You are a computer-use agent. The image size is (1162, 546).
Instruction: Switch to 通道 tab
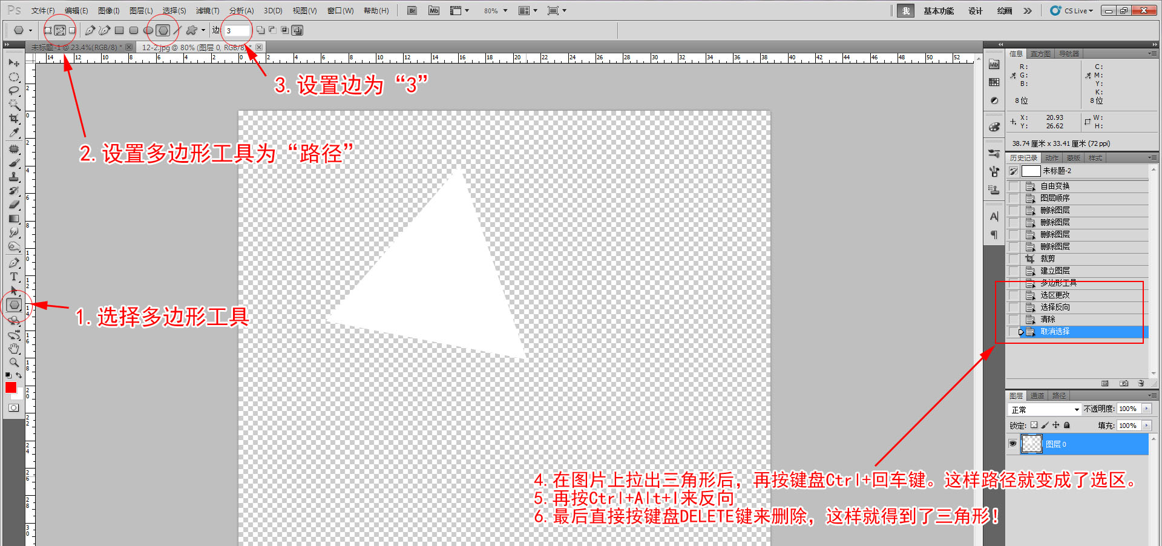pyautogui.click(x=1037, y=396)
